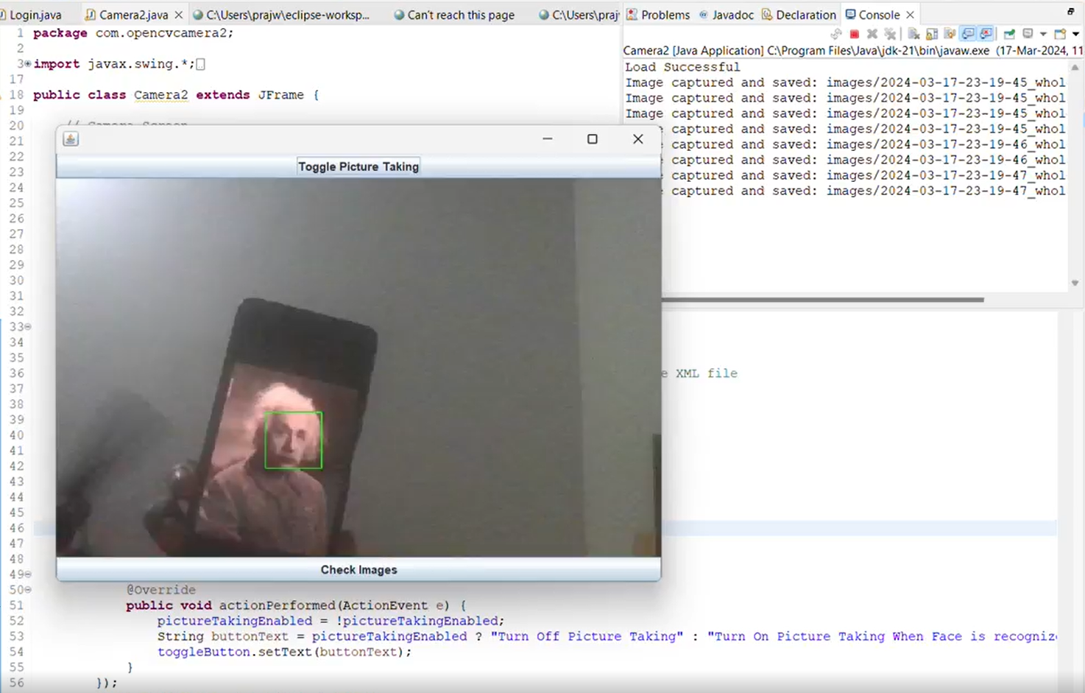Toggle Word Wrap in Console toolbar

coord(950,34)
